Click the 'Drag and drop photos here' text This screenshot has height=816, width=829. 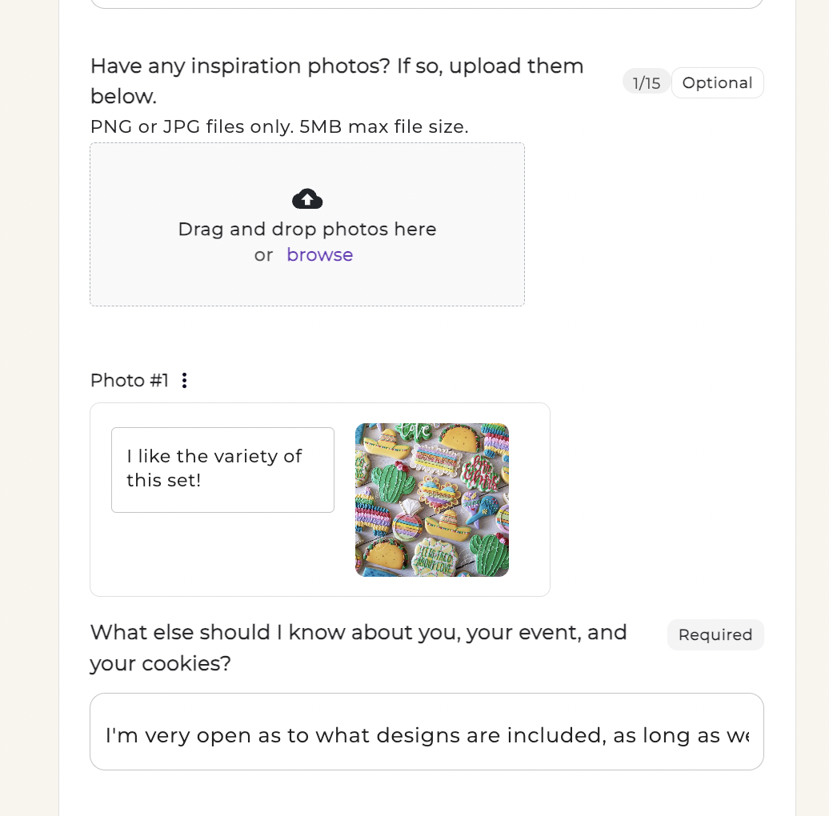pyautogui.click(x=307, y=230)
